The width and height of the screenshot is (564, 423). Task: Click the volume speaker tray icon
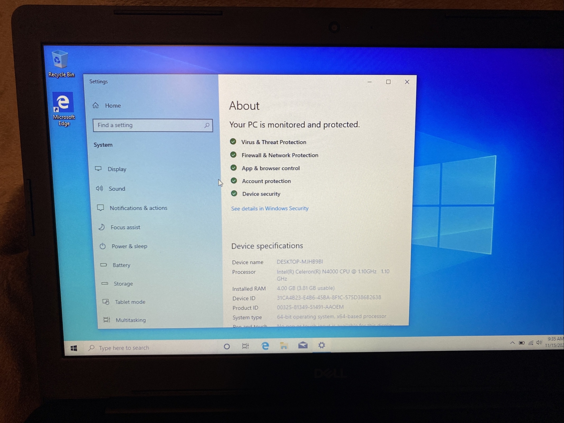coord(539,342)
